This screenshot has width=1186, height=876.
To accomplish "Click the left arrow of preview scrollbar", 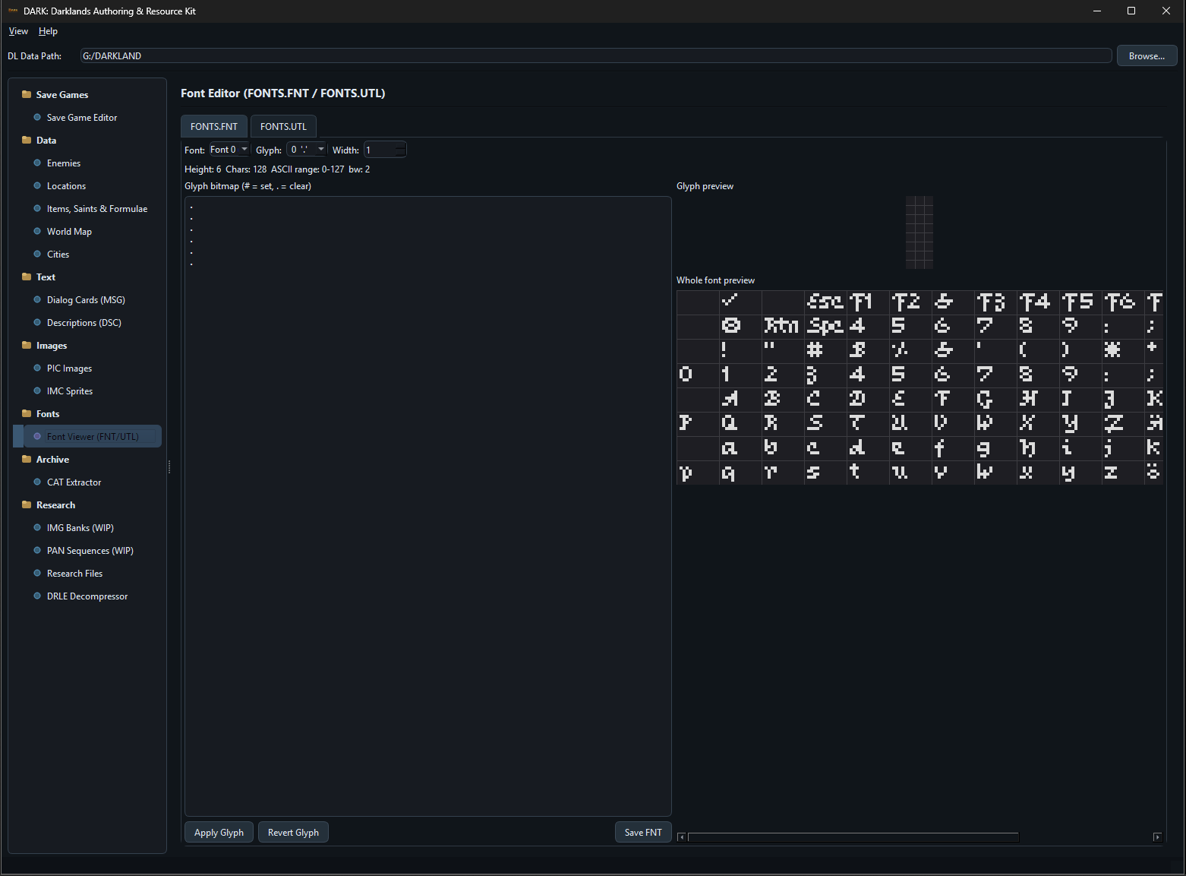I will 682,837.
